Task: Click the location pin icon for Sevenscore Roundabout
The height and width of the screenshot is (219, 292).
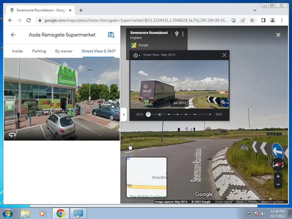Action: point(177,34)
